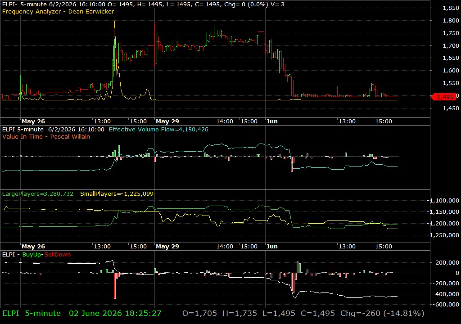Image resolution: width=461 pixels, height=324 pixels.
Task: Click the Jun date on lower time axis
Action: click(272, 247)
